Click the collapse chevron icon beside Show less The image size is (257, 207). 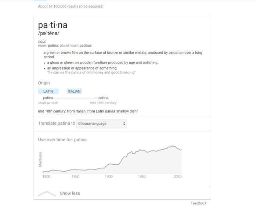(x=47, y=193)
